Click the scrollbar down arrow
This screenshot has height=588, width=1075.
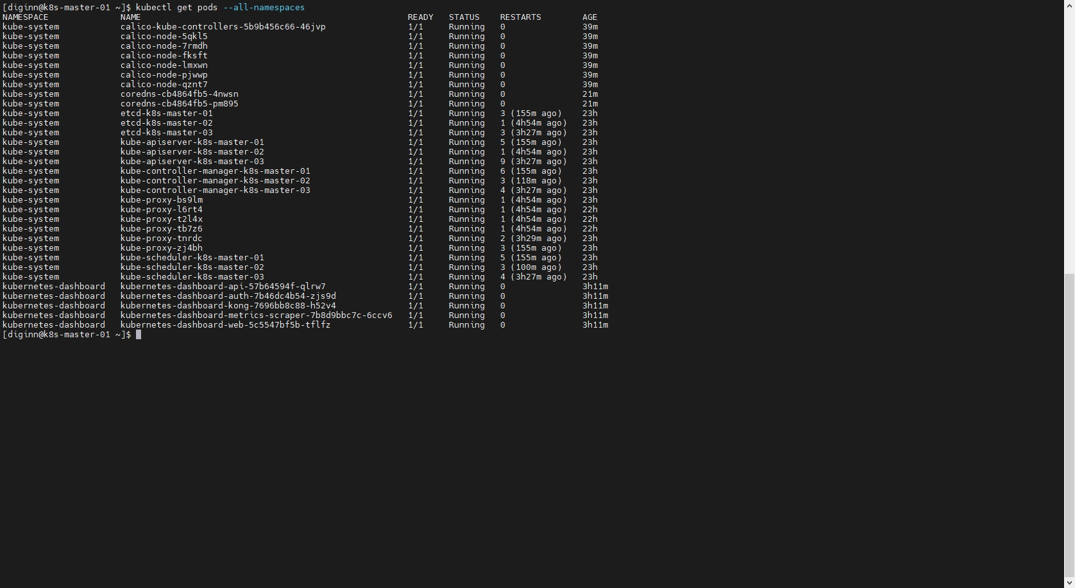point(1069,583)
